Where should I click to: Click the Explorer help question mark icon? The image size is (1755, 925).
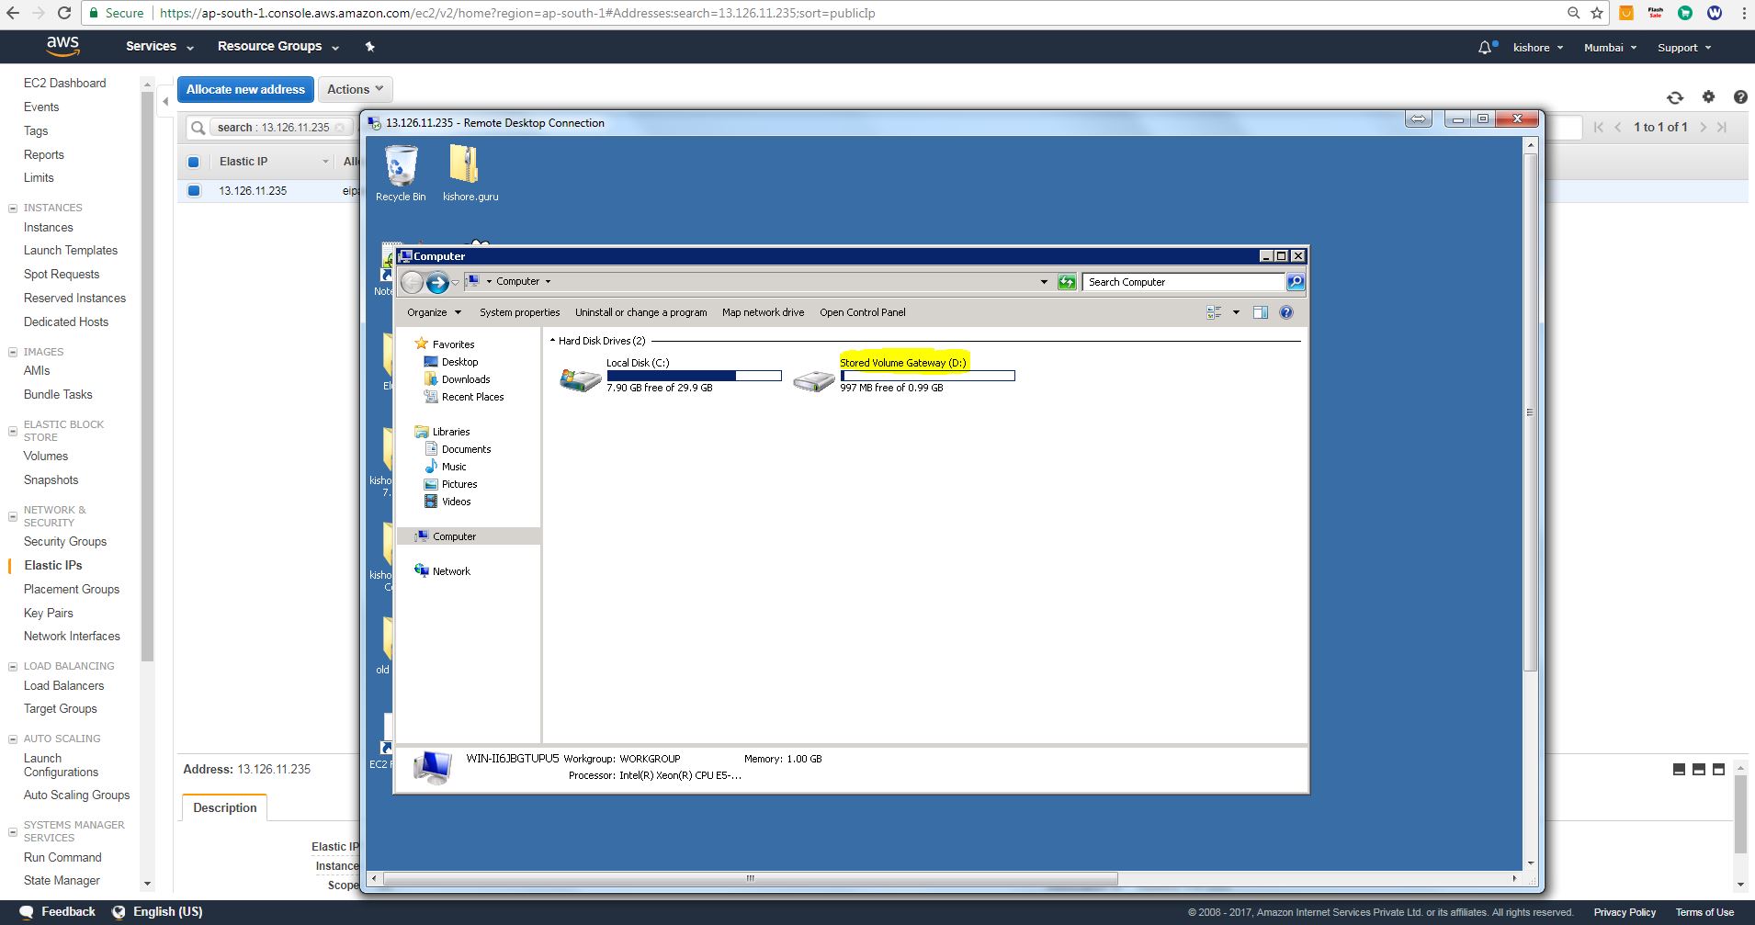[1286, 312]
